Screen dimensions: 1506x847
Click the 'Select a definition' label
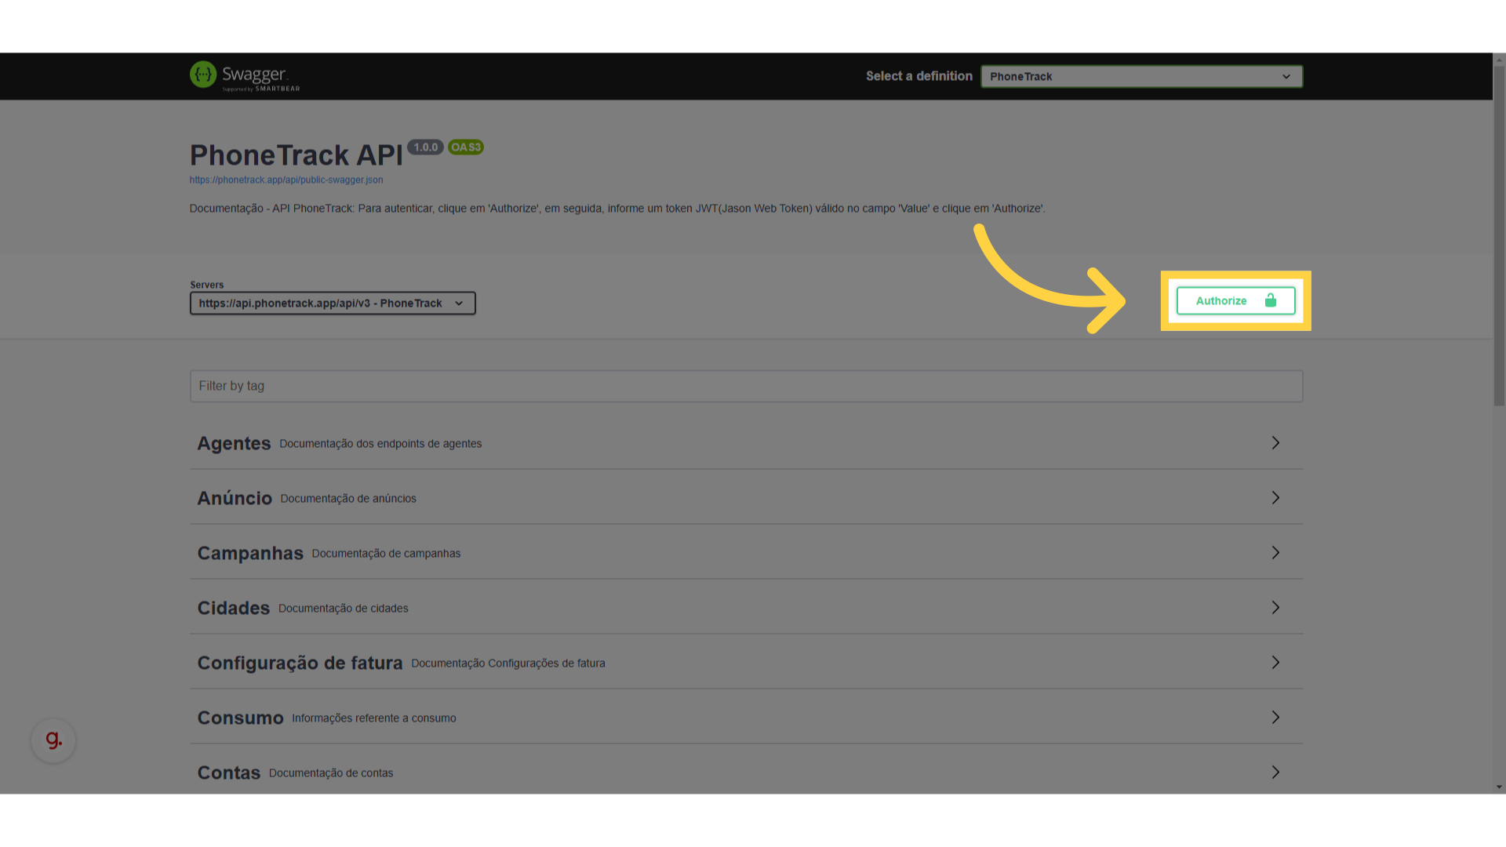coord(919,76)
